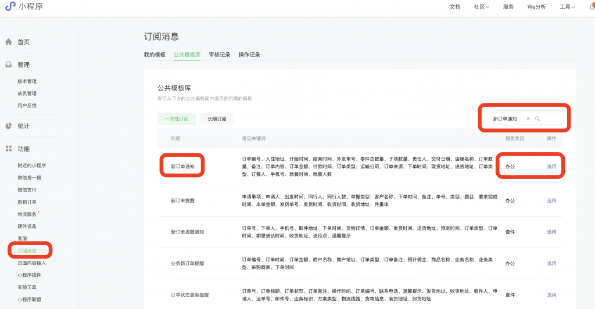The image size is (595, 309).
Task: Open 购物订单 in the sidebar
Action: 27,202
